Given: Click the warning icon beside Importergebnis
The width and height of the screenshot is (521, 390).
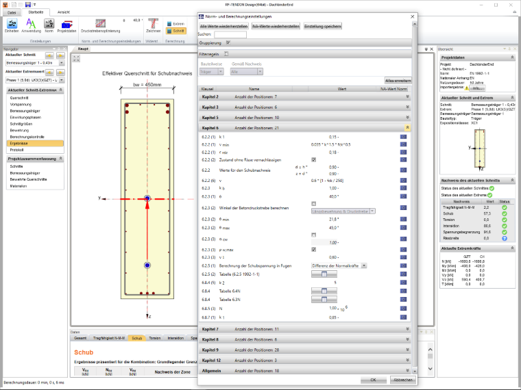Looking at the screenshot, I should click(467, 88).
